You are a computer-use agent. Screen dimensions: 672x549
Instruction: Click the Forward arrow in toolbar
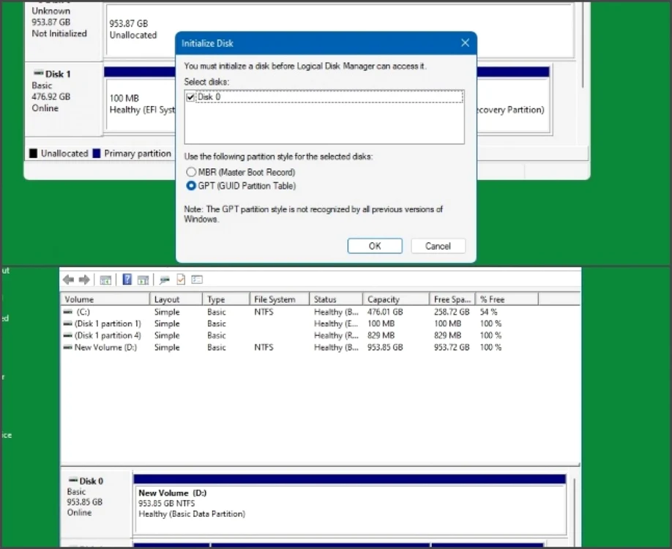[84, 280]
